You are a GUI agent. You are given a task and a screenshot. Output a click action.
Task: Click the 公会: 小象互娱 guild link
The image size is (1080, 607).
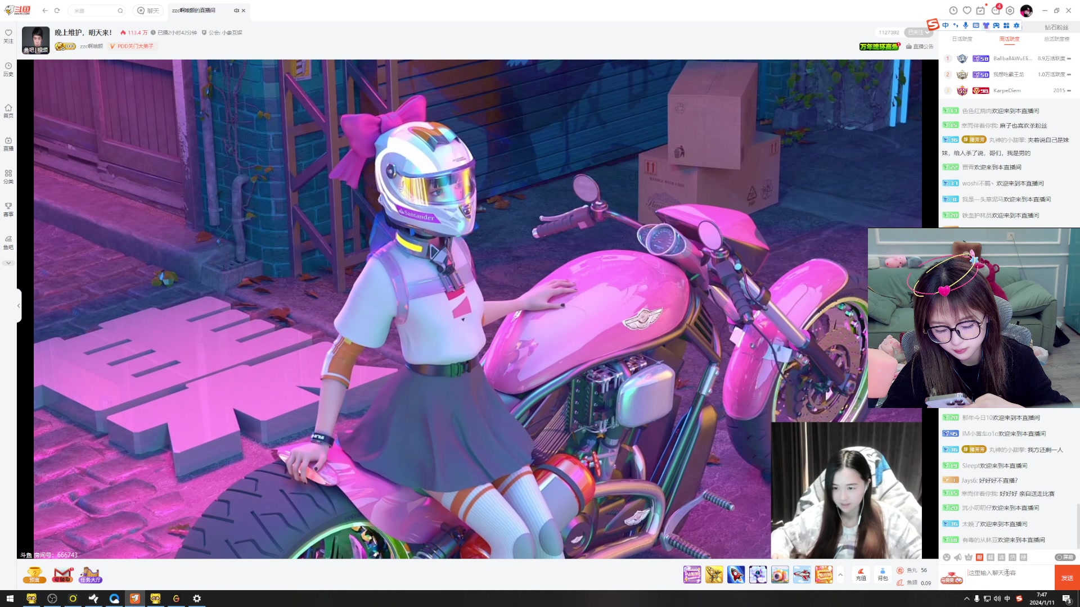coord(222,33)
